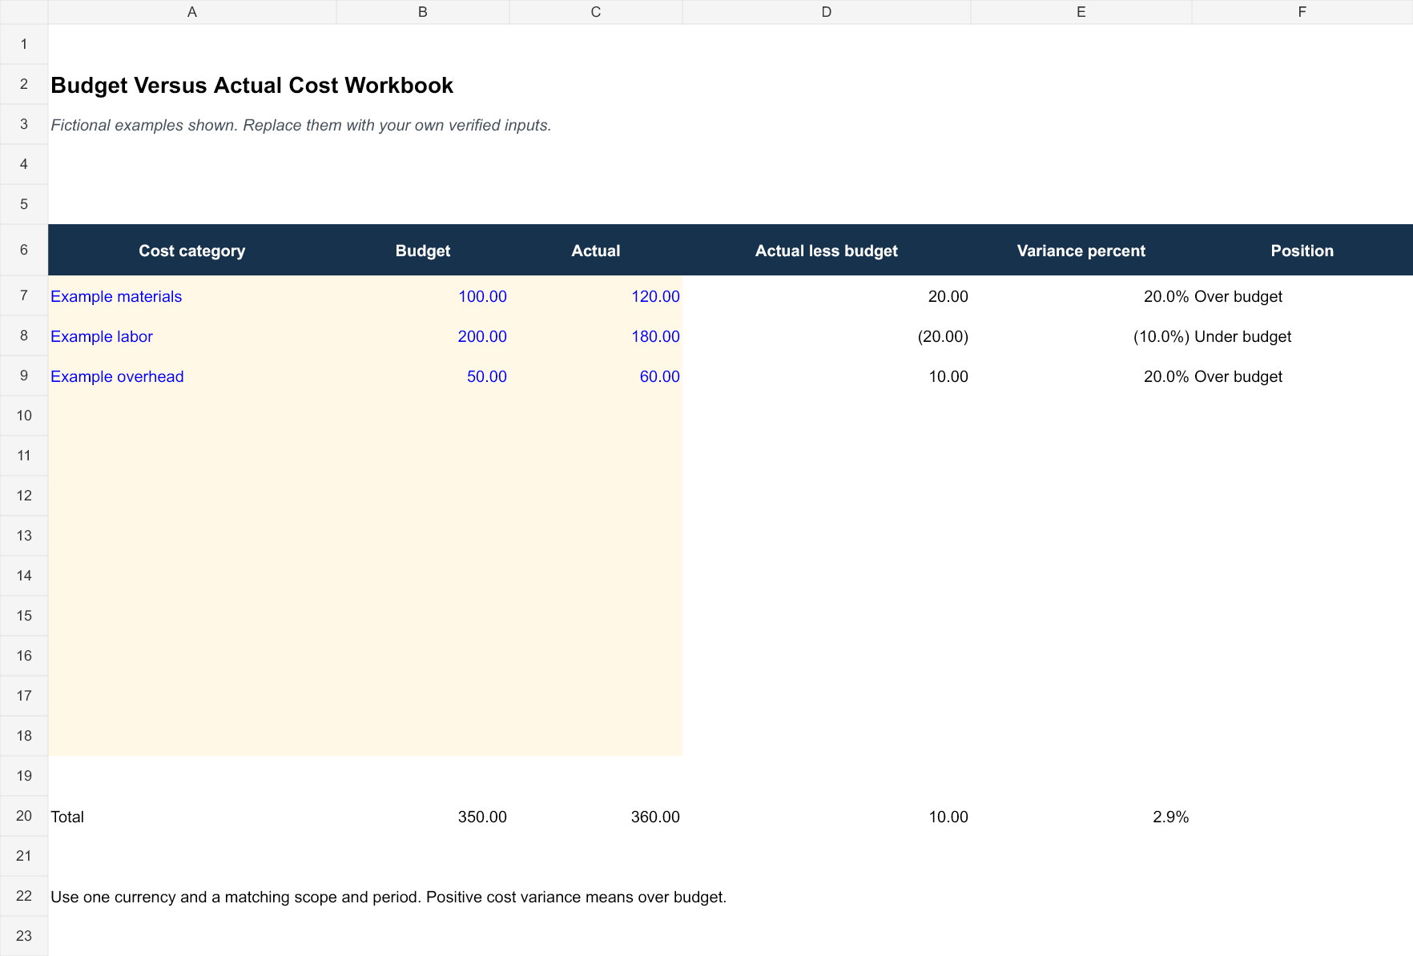Select the negative variance (20.00)

pyautogui.click(x=827, y=335)
